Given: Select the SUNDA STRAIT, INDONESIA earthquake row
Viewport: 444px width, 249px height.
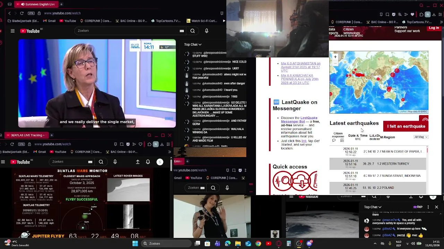Looking at the screenshot, I should [378, 176].
